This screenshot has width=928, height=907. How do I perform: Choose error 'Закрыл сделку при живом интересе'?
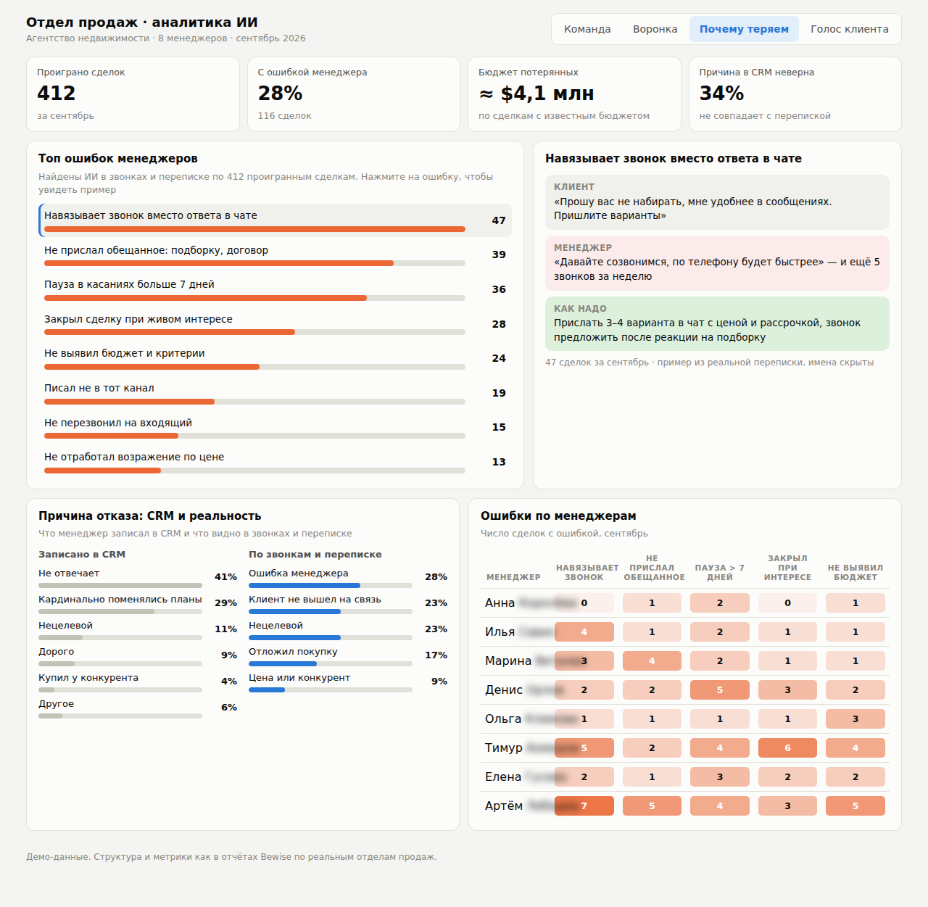[x=275, y=324]
